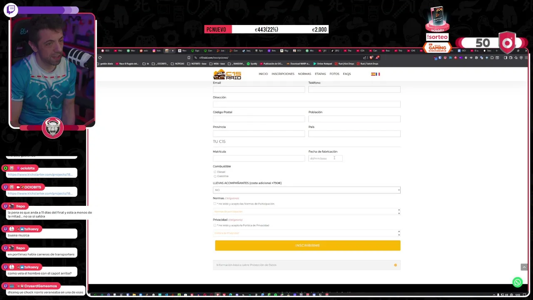The width and height of the screenshot is (533, 300).
Task: Click the C15 Raid logo
Action: coord(227,74)
